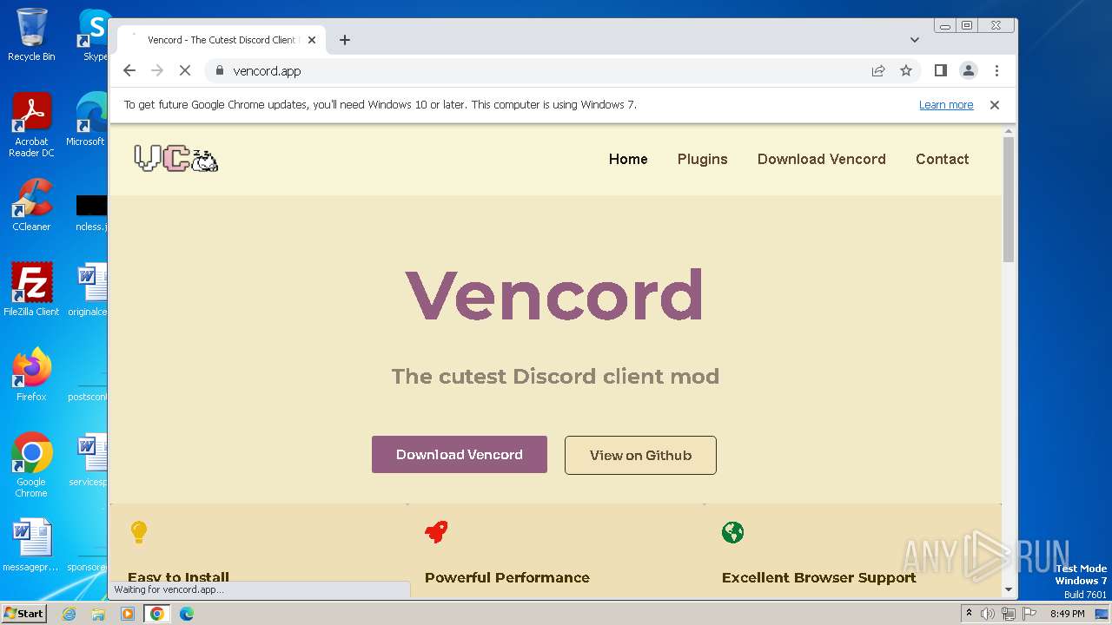Click the Vencord heading text
Image resolution: width=1112 pixels, height=625 pixels.
coord(554,294)
